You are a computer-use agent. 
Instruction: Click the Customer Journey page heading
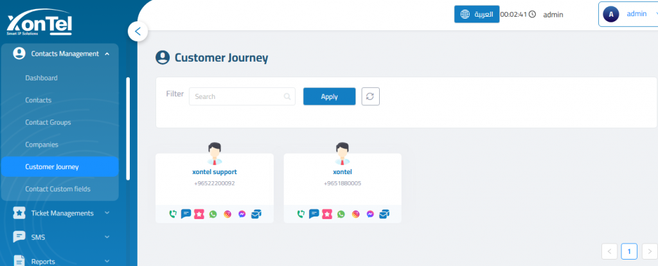coord(221,57)
